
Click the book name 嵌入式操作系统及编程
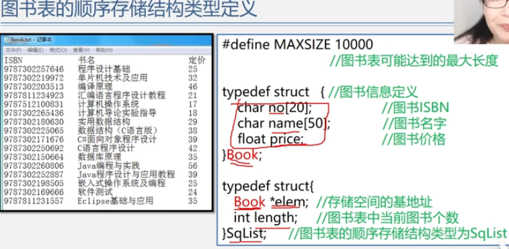click(122, 183)
